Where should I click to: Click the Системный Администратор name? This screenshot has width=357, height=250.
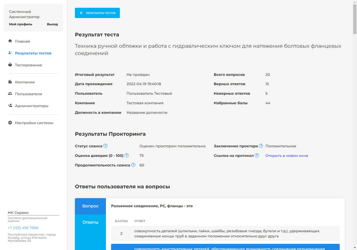tap(24, 14)
